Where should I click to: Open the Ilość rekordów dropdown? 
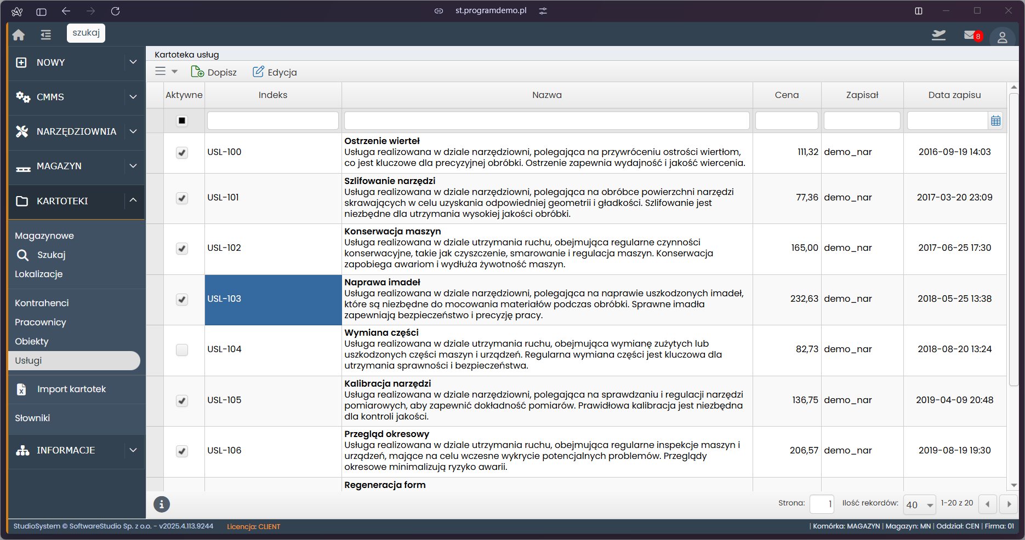click(919, 505)
